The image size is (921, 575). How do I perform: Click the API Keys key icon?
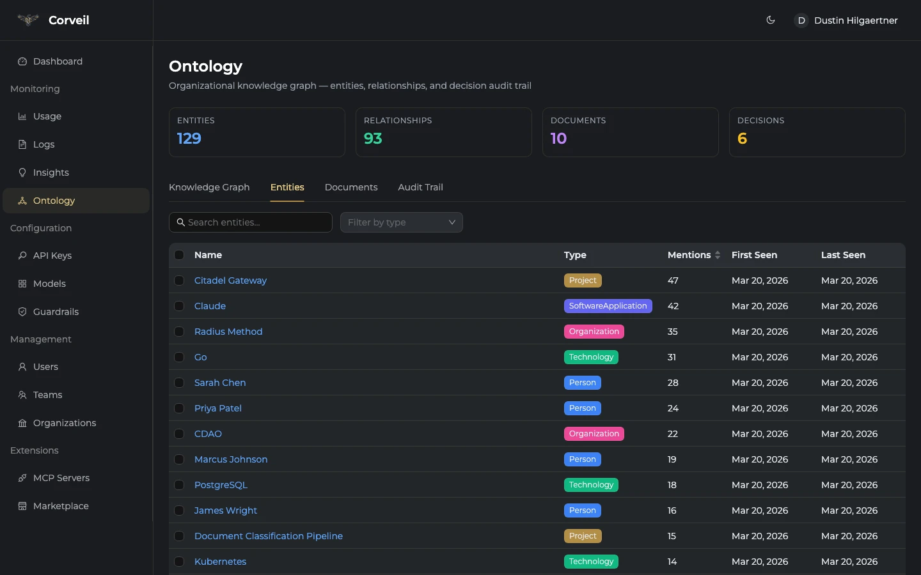point(22,256)
